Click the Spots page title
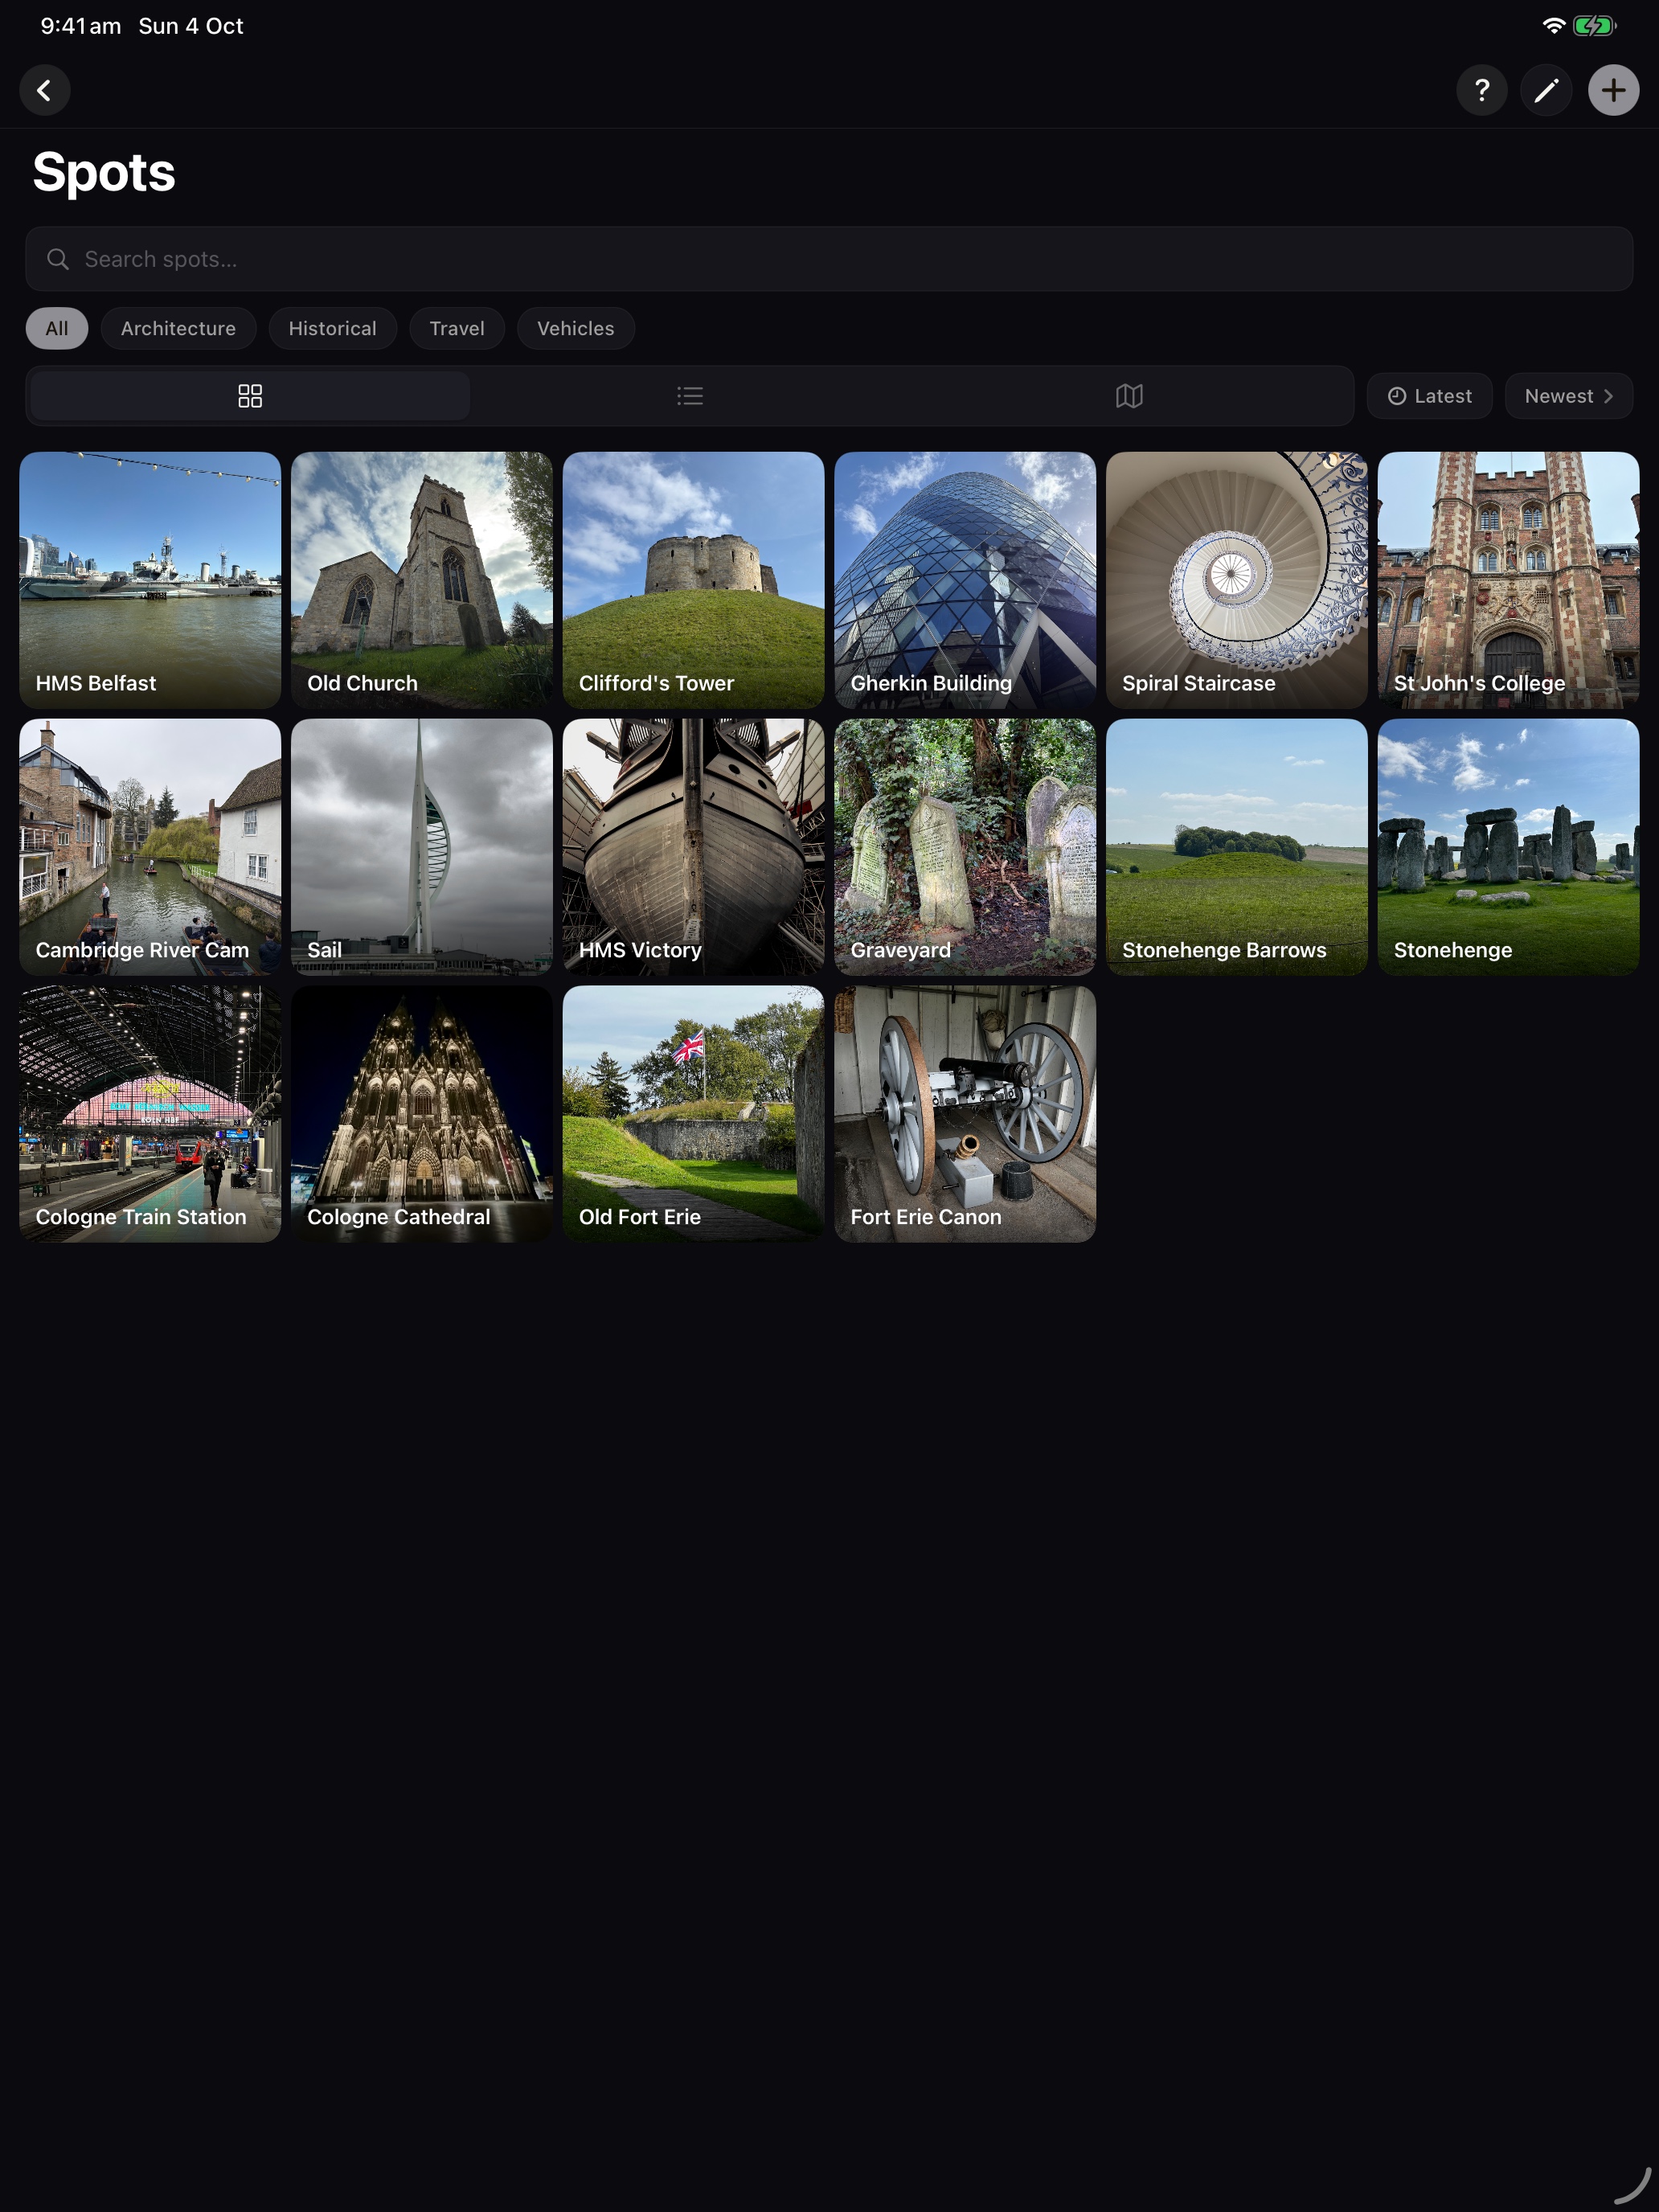1659x2212 pixels. click(104, 172)
